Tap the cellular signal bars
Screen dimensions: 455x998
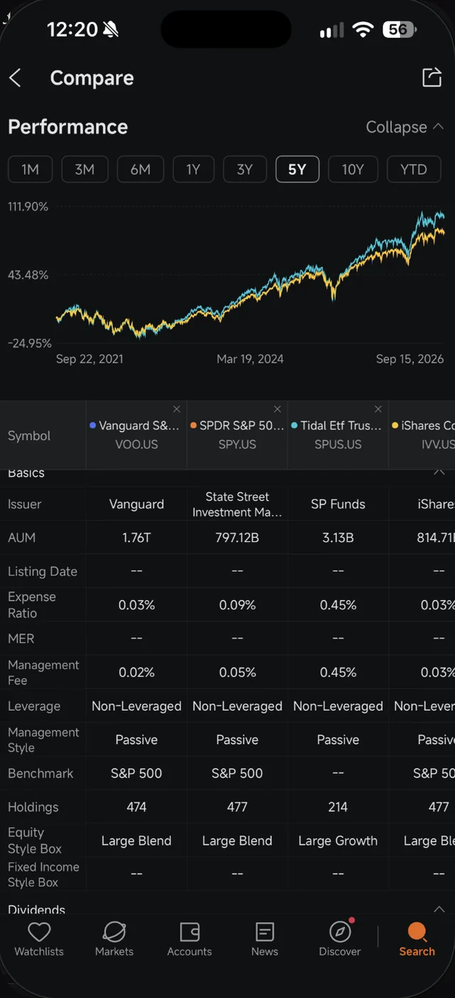pyautogui.click(x=331, y=31)
